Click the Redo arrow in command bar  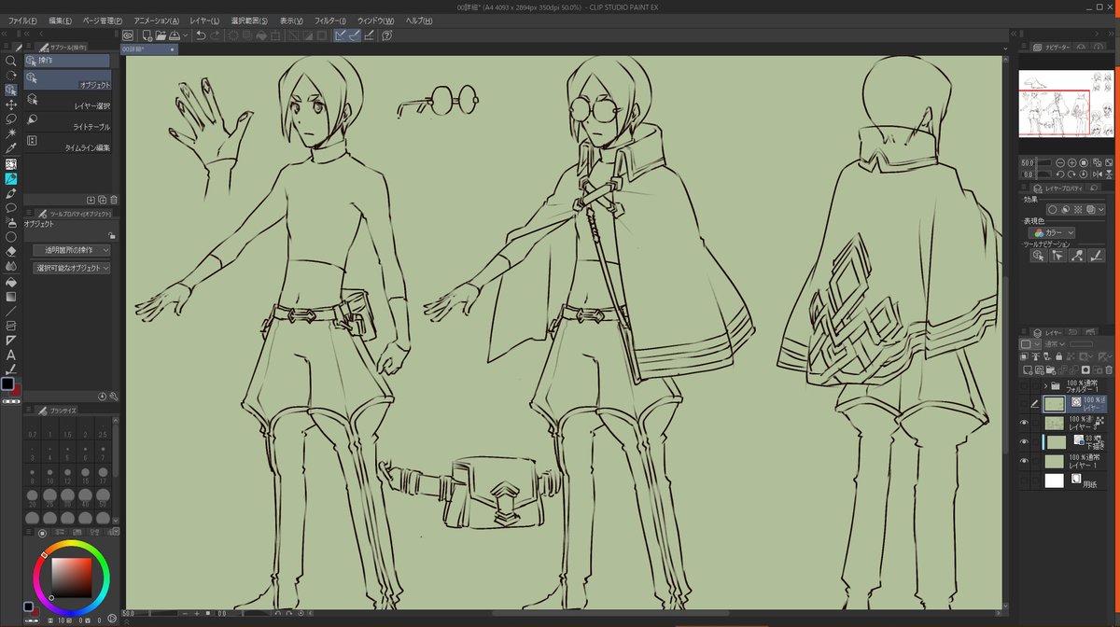pyautogui.click(x=216, y=35)
